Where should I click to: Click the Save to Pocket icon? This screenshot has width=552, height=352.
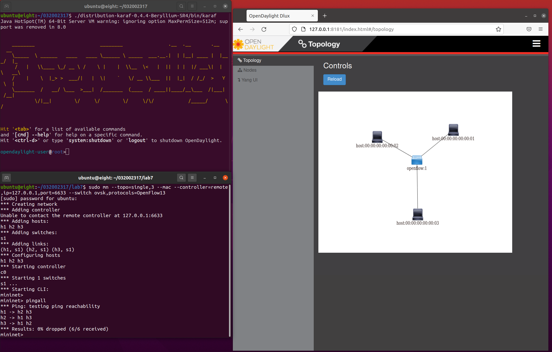pos(529,29)
